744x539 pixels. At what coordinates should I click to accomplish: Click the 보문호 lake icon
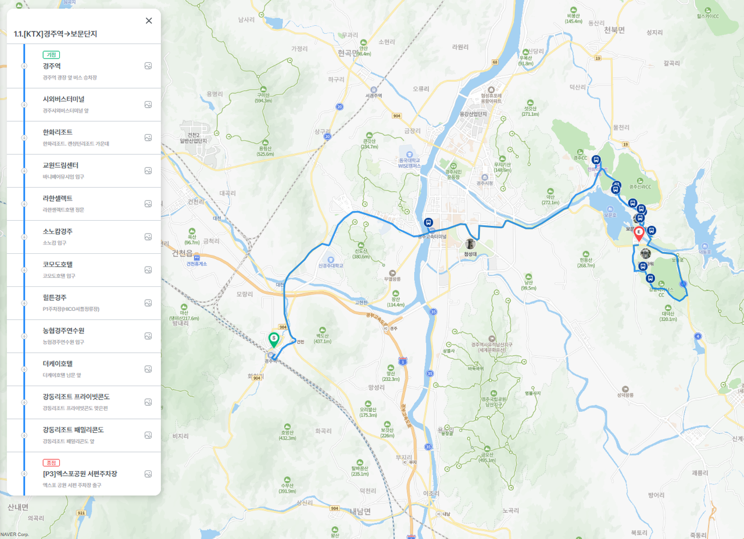click(610, 209)
